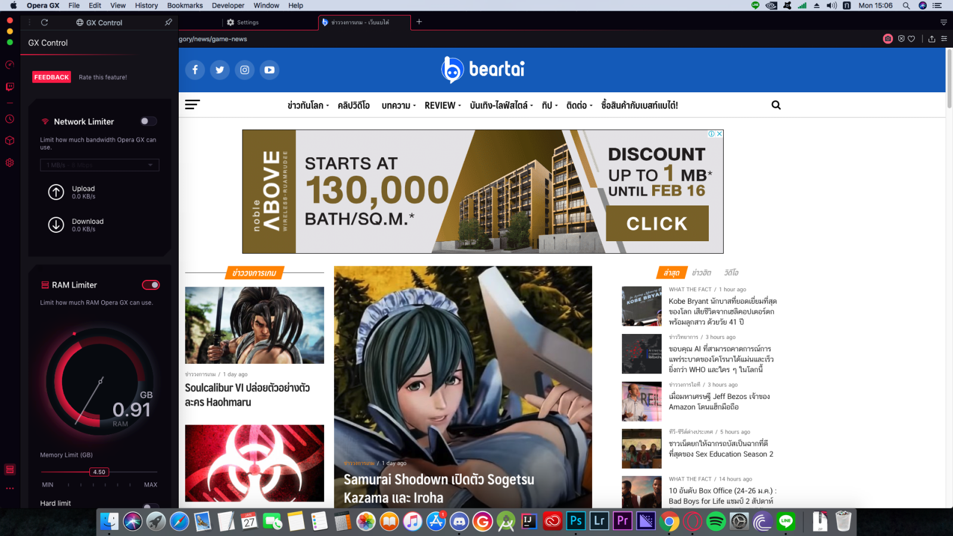Click the sidebar Settings gear icon
Image resolution: width=953 pixels, height=536 pixels.
coord(10,163)
